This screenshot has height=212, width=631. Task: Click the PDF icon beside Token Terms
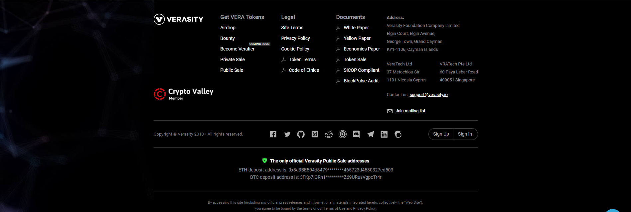[283, 59]
